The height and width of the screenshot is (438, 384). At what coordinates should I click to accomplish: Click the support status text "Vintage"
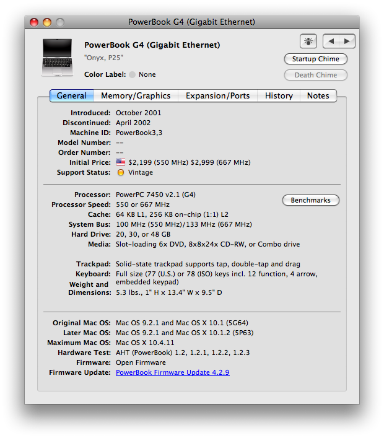point(141,172)
